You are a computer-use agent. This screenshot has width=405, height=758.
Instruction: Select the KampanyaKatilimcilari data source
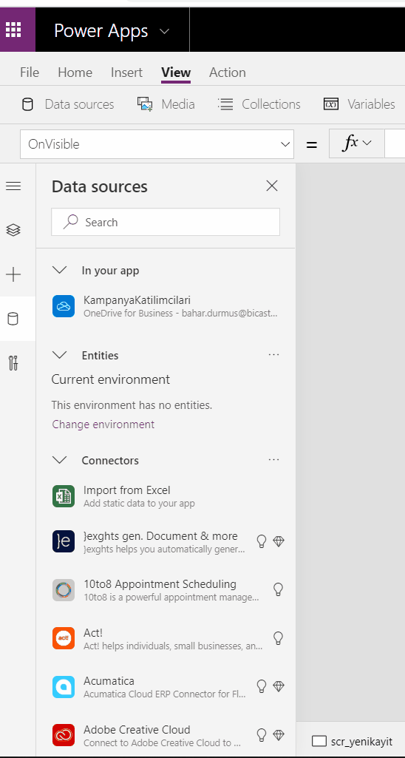tap(166, 306)
